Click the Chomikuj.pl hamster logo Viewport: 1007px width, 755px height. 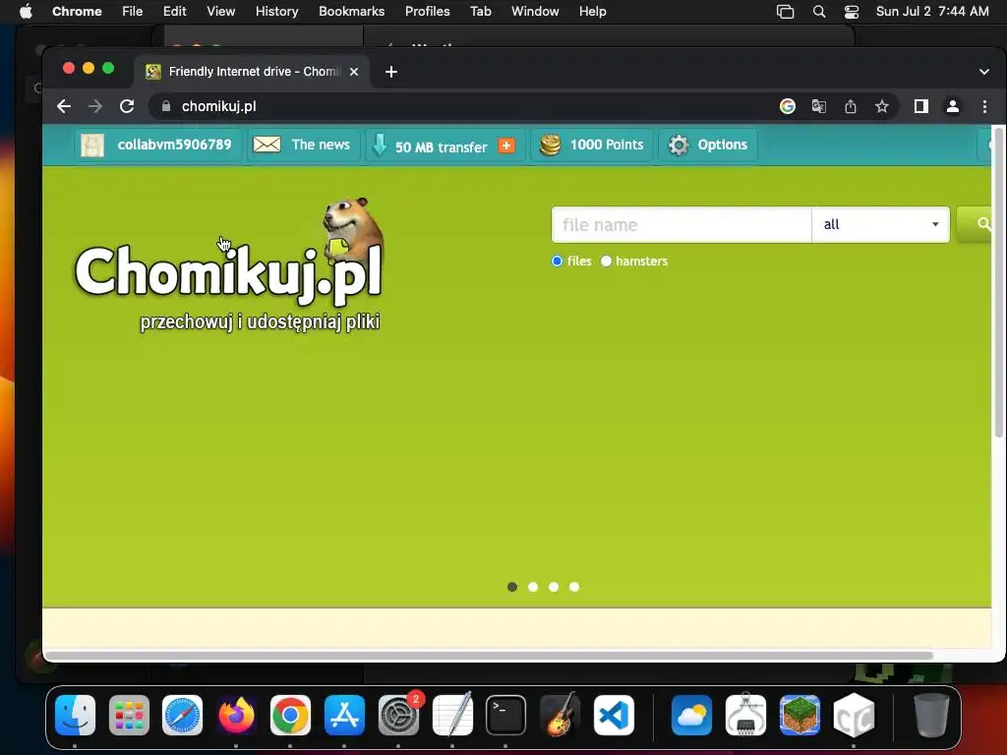pyautogui.click(x=229, y=264)
